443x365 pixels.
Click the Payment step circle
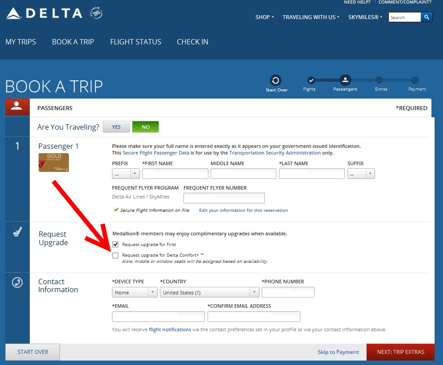415,80
